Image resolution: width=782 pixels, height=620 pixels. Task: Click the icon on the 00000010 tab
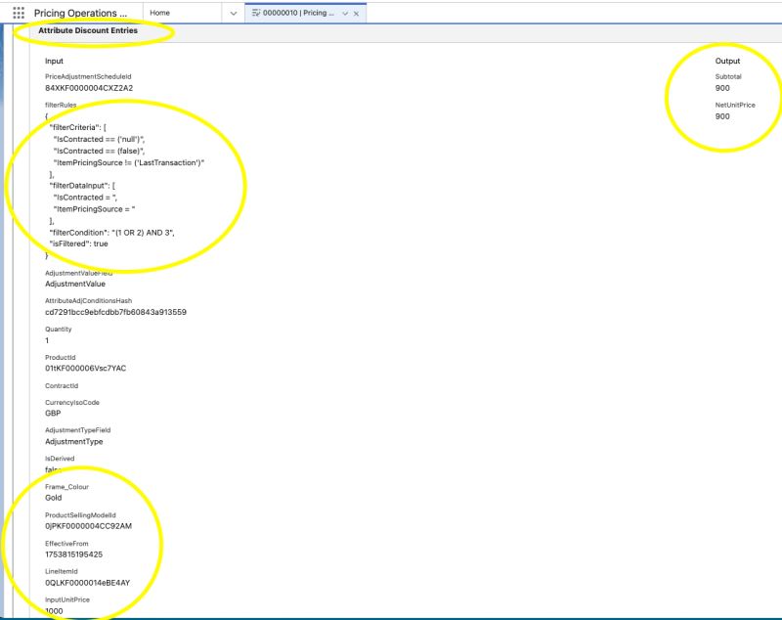coord(255,13)
